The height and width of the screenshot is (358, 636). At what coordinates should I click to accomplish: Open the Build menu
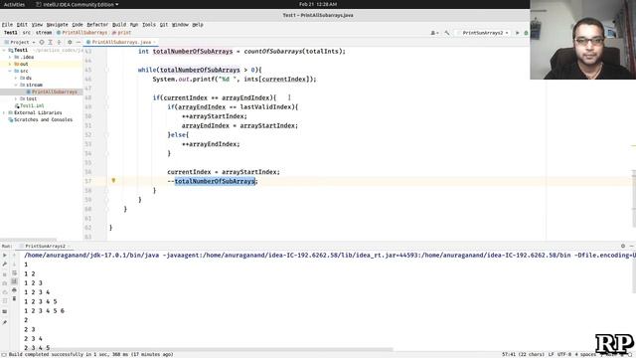(x=119, y=25)
